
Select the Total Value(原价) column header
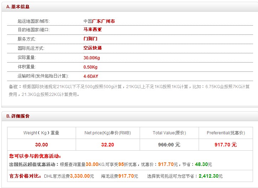[169, 133]
